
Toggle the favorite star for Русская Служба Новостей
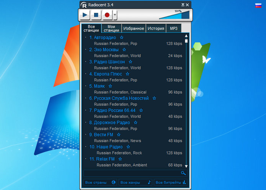[x=154, y=98]
